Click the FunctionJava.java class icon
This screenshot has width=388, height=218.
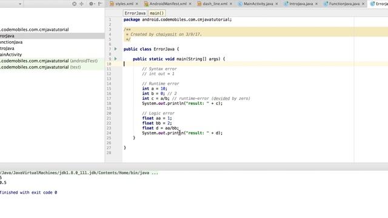pos(326,4)
